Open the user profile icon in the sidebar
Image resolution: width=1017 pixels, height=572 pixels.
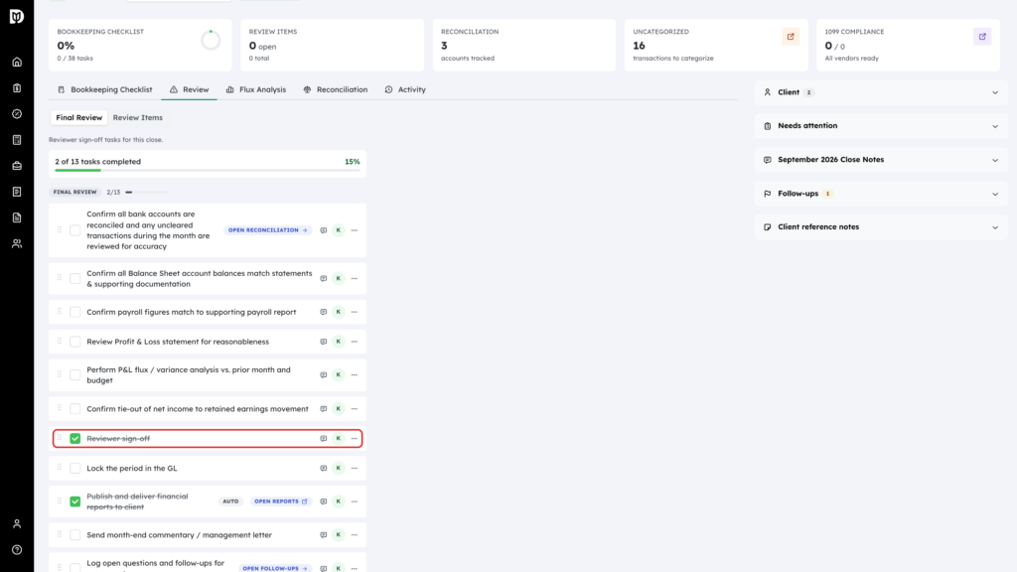[x=17, y=524]
